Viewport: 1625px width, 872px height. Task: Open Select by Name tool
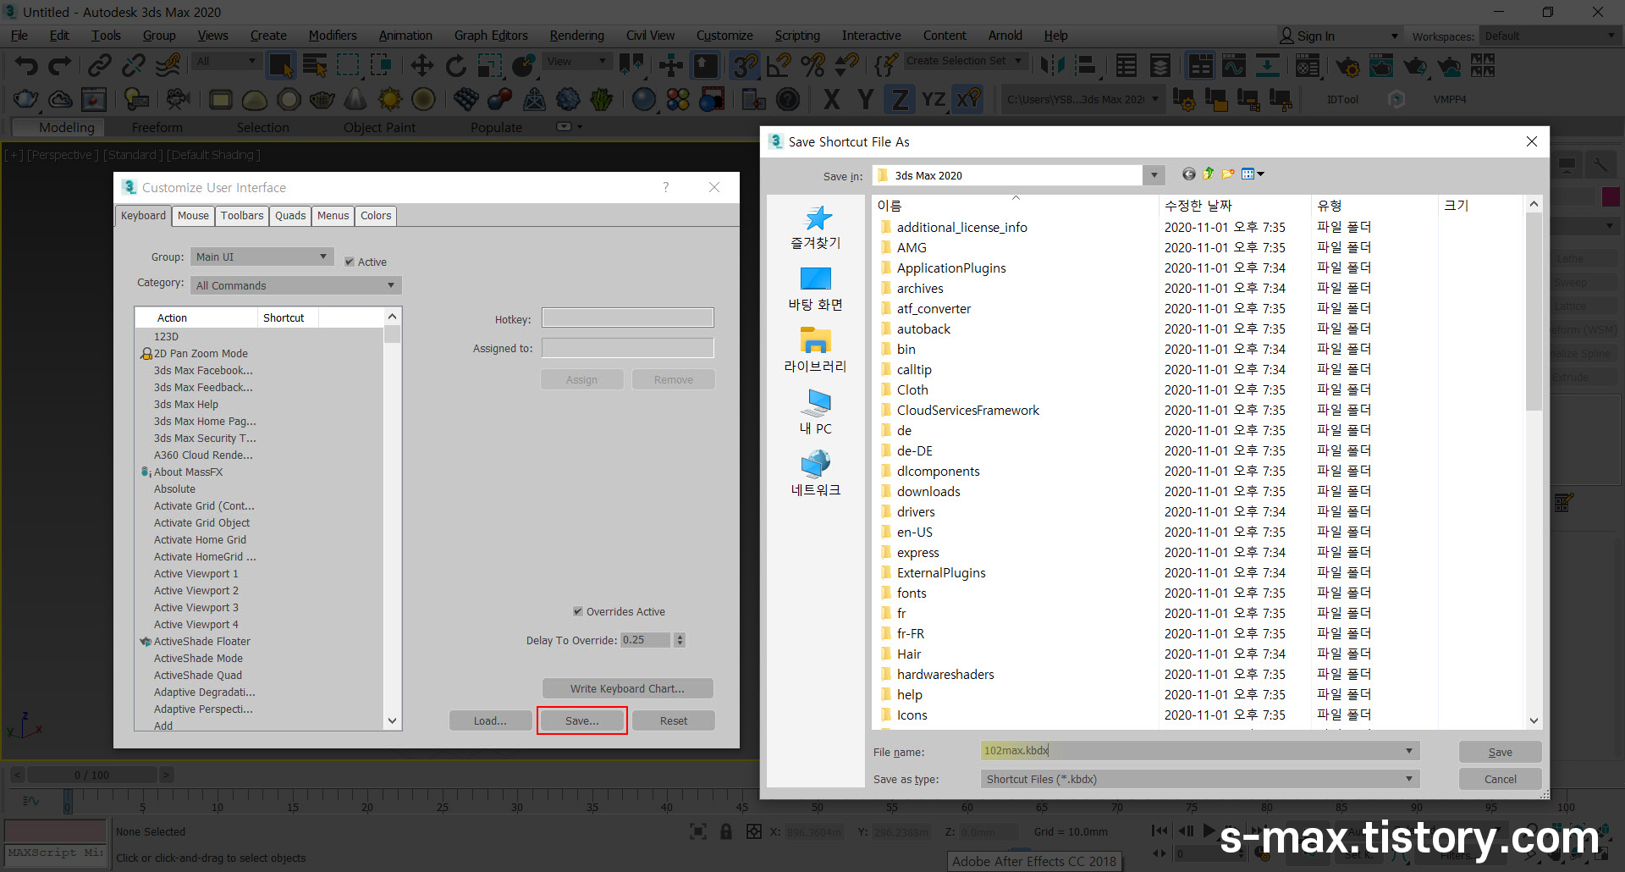pyautogui.click(x=315, y=65)
